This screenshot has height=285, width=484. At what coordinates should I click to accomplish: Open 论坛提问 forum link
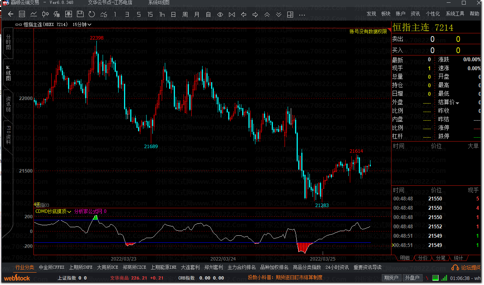tap(466, 268)
